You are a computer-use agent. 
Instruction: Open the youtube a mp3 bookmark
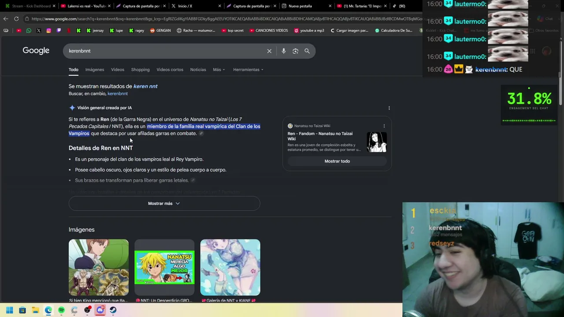point(309,30)
